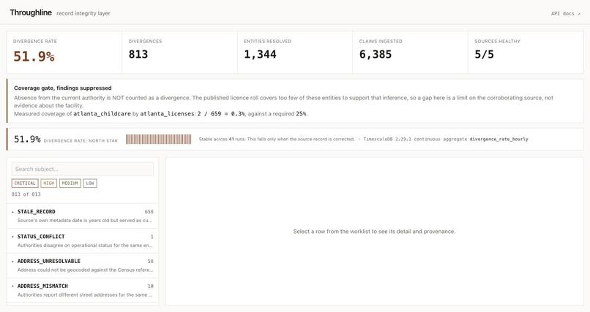Click the "record integrity layer" subtitle
Image resolution: width=590 pixels, height=312 pixels.
(x=83, y=13)
